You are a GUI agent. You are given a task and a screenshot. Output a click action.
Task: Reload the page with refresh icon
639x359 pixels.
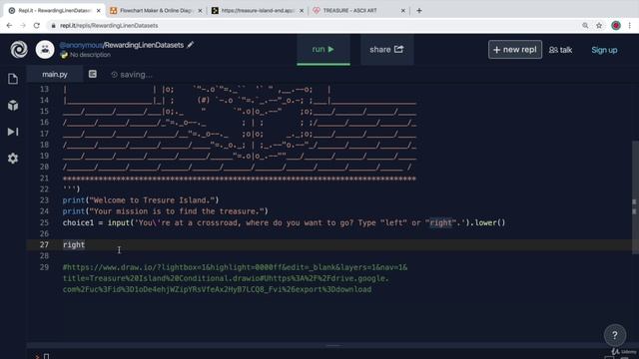[x=37, y=25]
